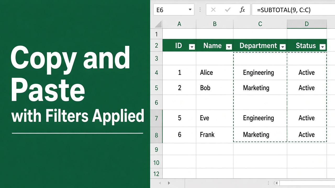335x188 pixels.
Task: Select row 9 header
Action: point(157,149)
